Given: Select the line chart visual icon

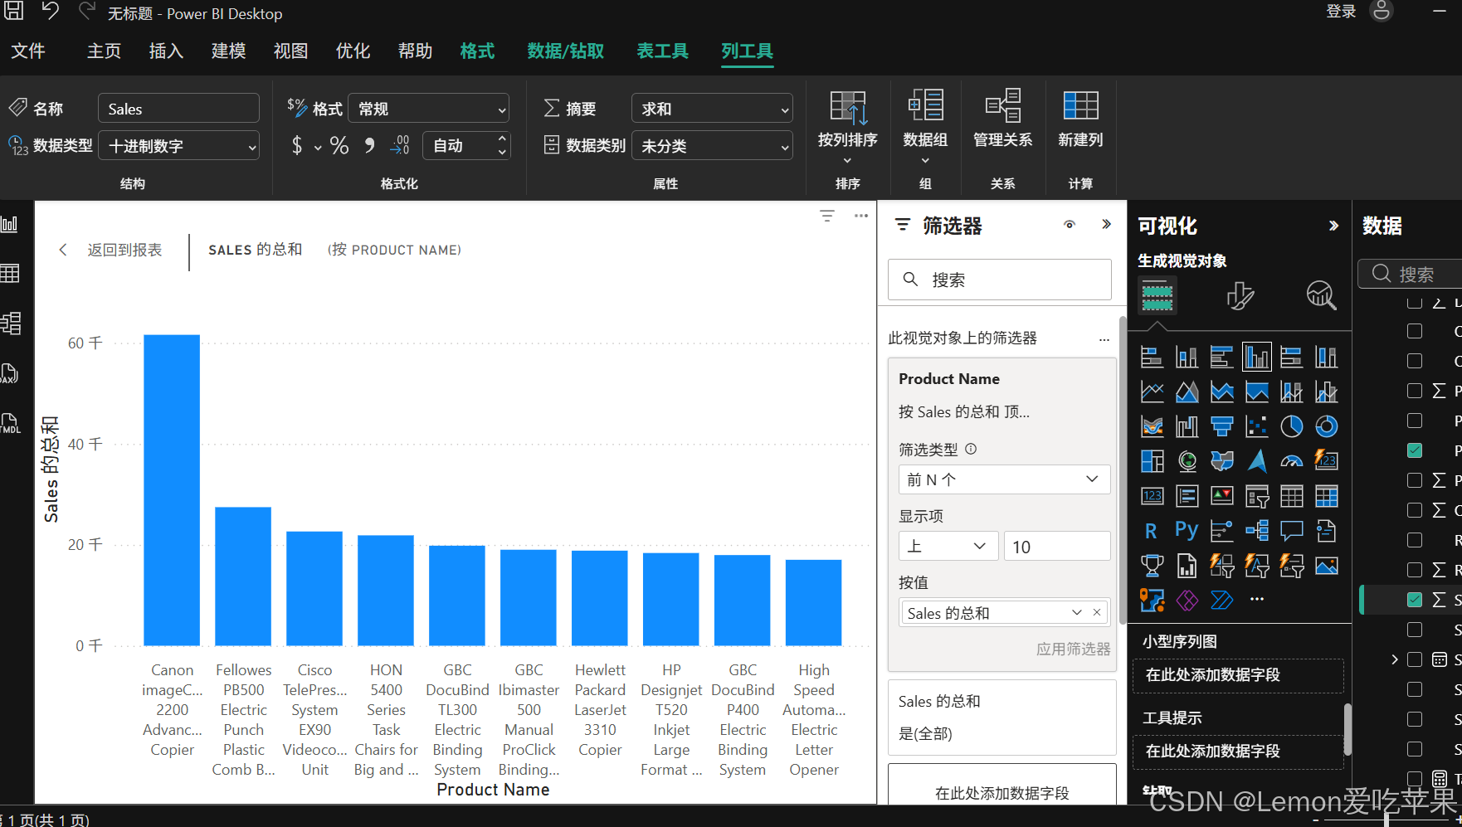Looking at the screenshot, I should [1152, 392].
